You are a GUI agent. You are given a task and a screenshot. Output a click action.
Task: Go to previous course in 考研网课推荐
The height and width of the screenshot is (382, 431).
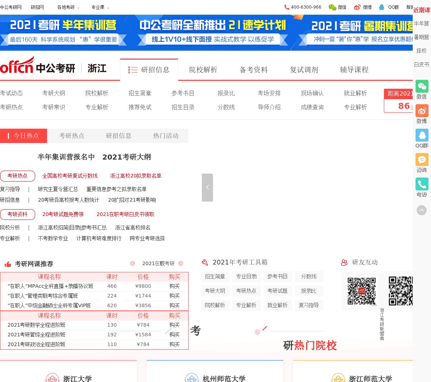click(x=133, y=263)
